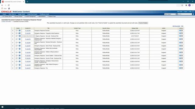The height and width of the screenshot is (109, 195).
Task: Decrease indent for Medical Site Coordinator row
Action: 16,49
